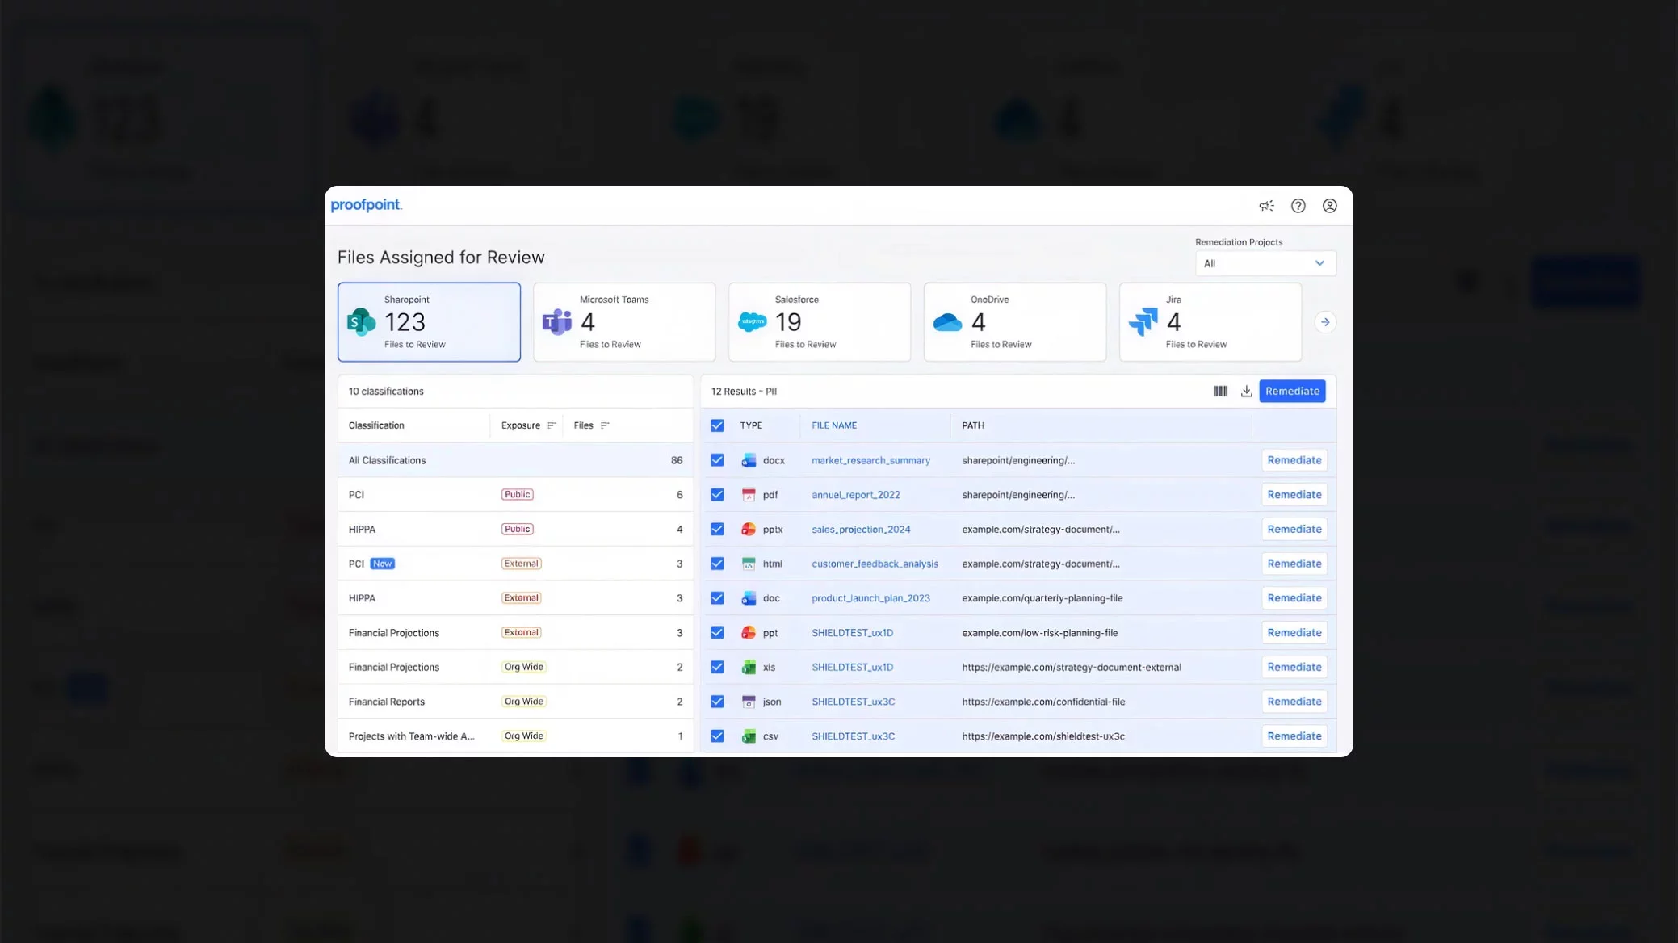Open the announcements megaphone icon
Screen dimensions: 1678x943
click(1266, 206)
